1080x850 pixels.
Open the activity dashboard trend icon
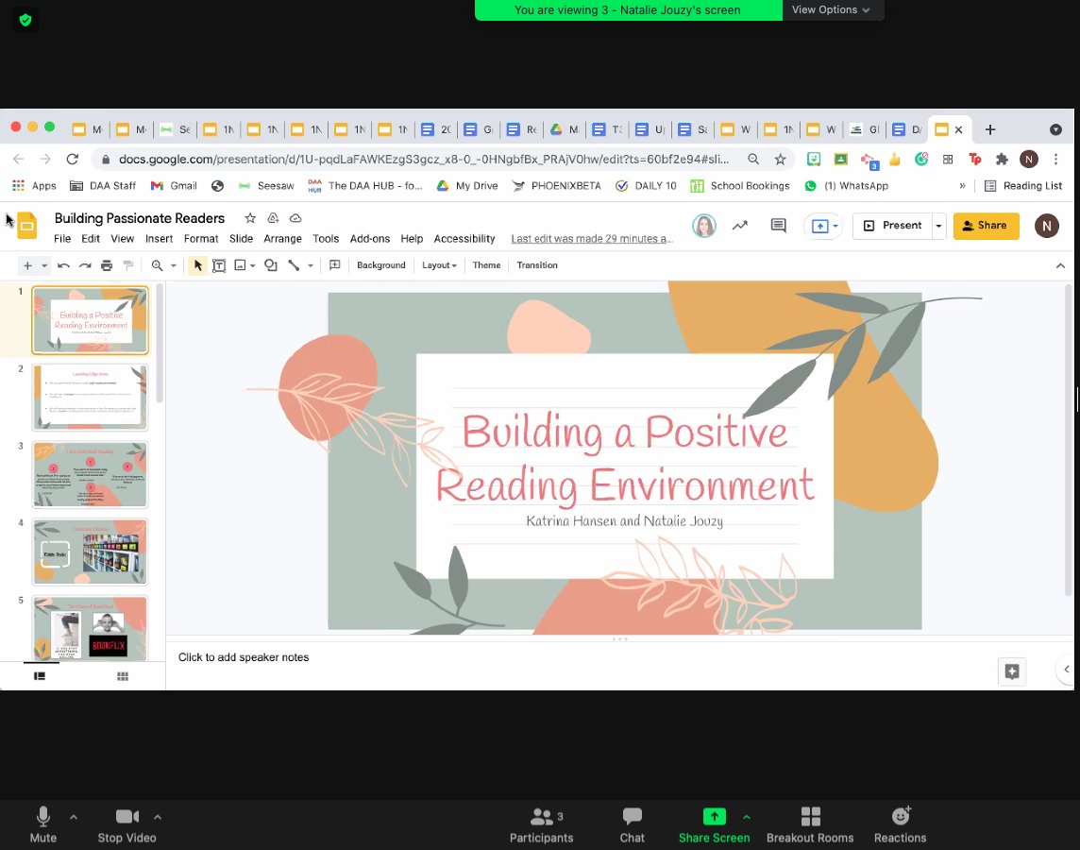740,225
